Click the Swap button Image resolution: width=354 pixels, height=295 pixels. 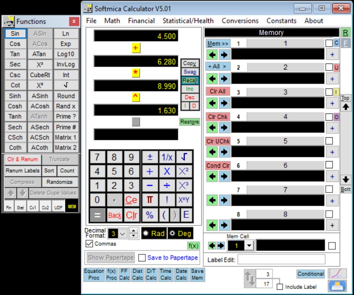tap(190, 72)
